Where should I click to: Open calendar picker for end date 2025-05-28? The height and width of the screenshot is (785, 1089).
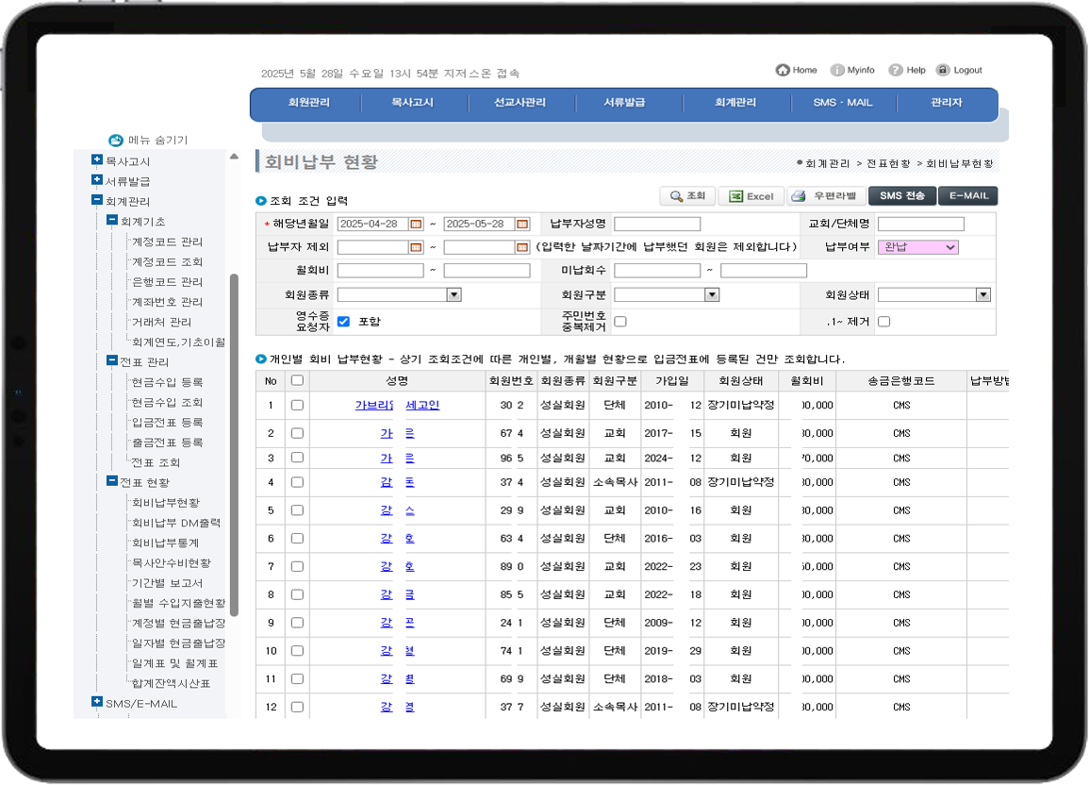(522, 224)
